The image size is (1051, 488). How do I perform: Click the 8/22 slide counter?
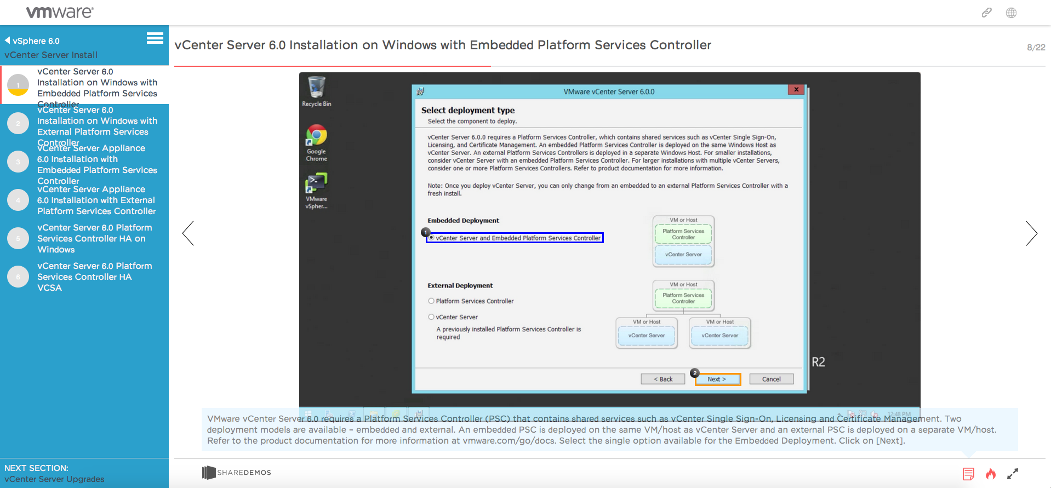coord(1036,48)
